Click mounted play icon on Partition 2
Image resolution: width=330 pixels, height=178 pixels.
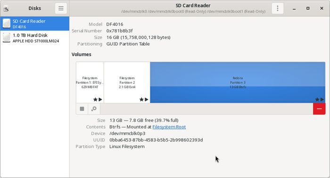tap(147, 99)
